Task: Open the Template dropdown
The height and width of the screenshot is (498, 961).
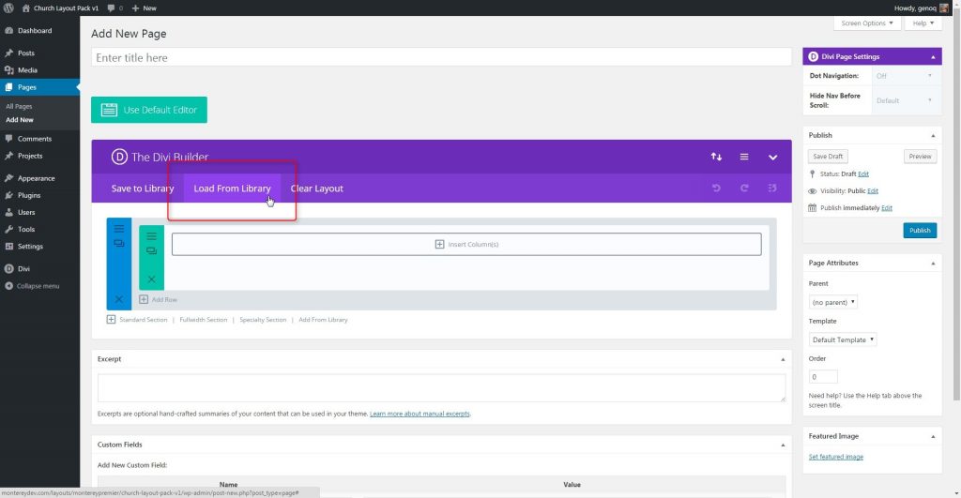Action: pos(843,340)
